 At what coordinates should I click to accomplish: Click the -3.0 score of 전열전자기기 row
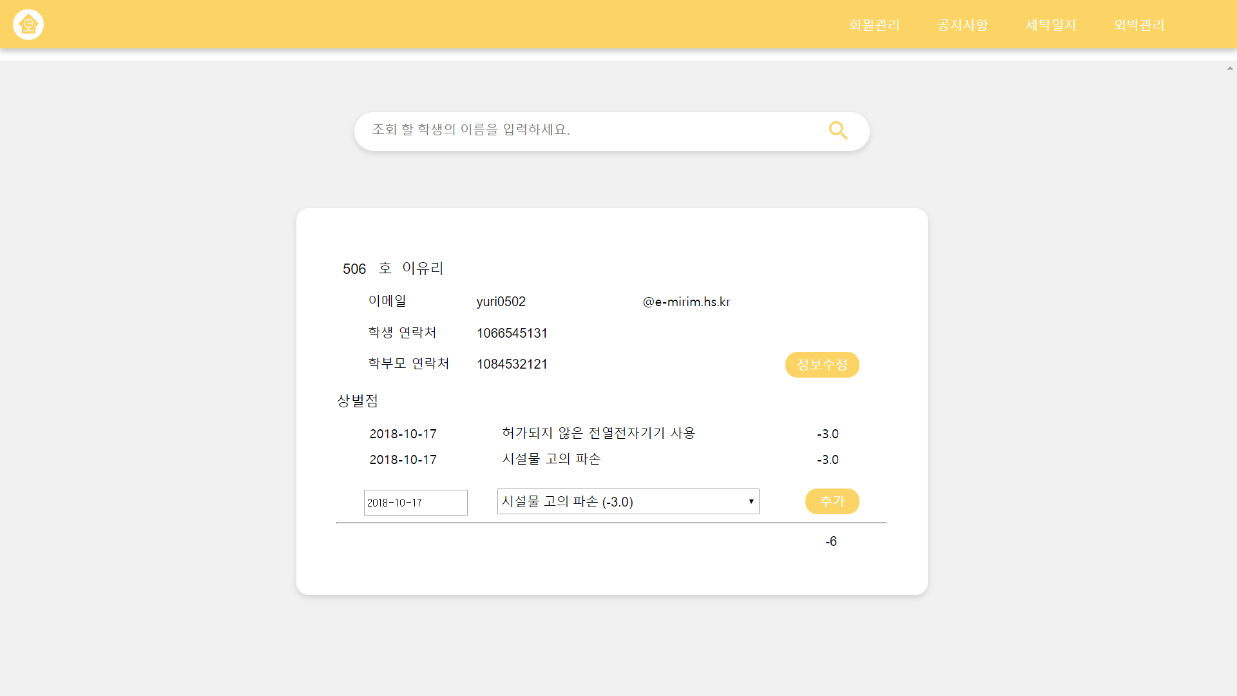coord(828,434)
